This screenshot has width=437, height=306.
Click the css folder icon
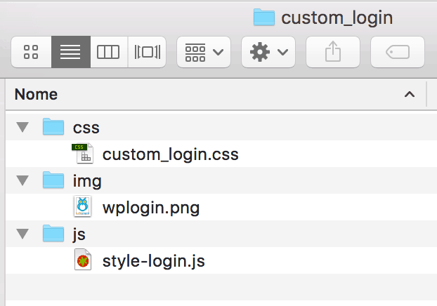coord(53,127)
